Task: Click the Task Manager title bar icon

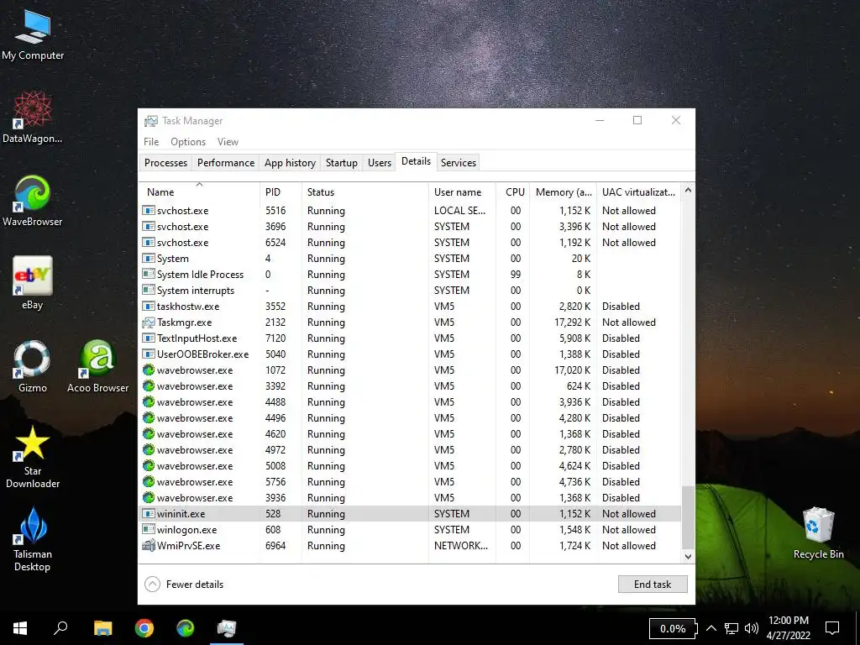Action: pos(150,121)
